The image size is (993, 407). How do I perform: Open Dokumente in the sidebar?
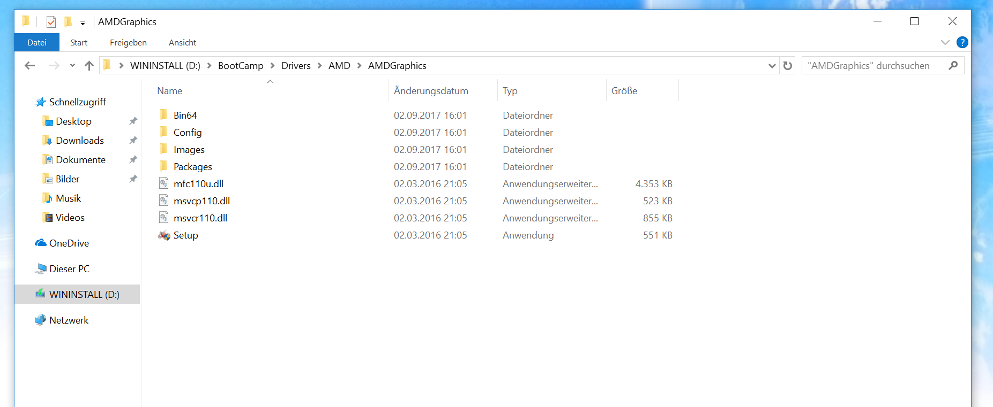[x=80, y=159]
